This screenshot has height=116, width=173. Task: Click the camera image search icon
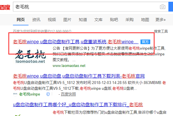(163, 7)
